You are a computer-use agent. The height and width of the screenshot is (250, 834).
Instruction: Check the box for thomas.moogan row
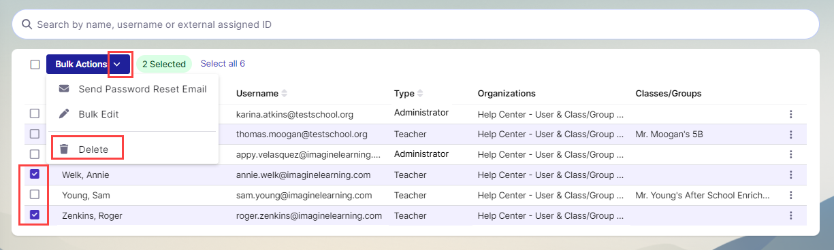(35, 134)
